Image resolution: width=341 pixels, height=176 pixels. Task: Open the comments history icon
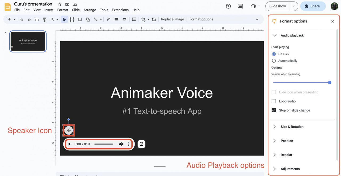click(x=240, y=6)
